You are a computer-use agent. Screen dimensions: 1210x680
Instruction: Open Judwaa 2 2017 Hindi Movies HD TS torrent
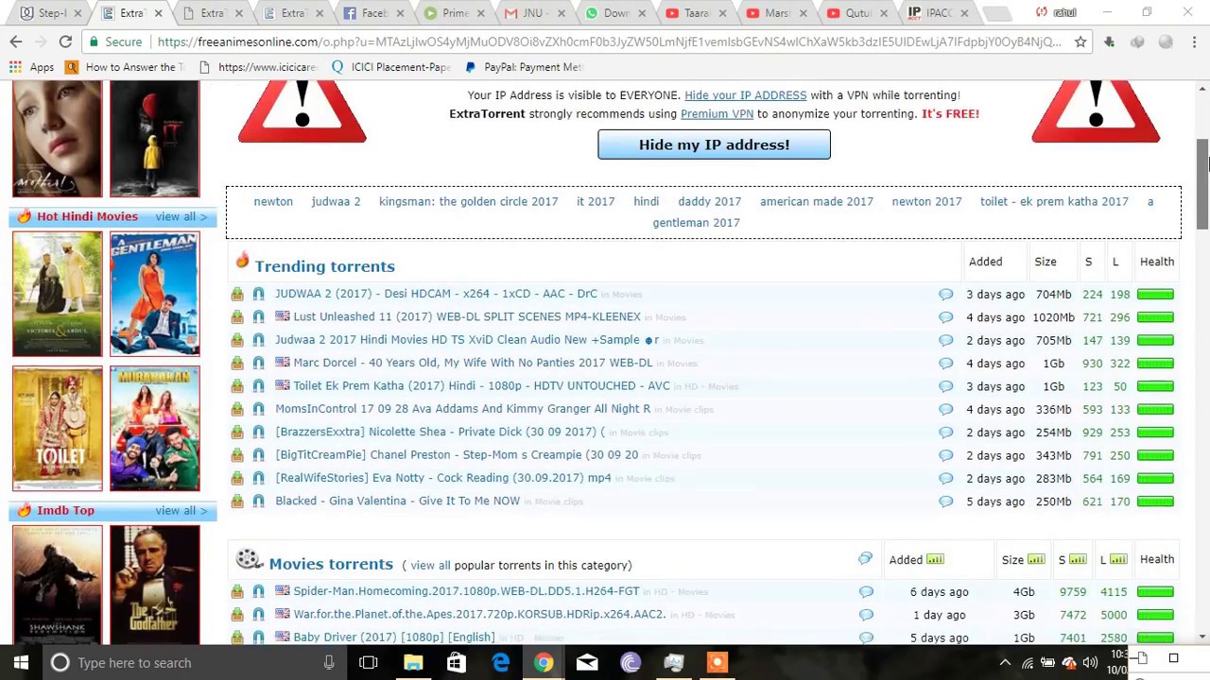point(458,340)
